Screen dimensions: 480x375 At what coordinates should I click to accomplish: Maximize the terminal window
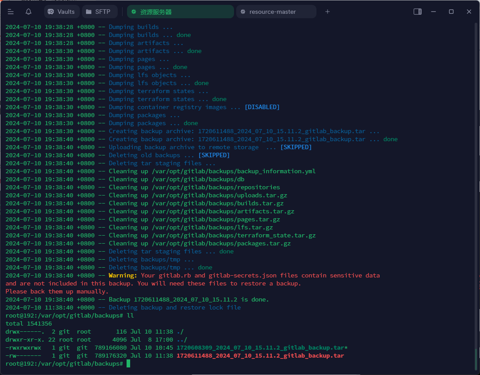point(451,12)
